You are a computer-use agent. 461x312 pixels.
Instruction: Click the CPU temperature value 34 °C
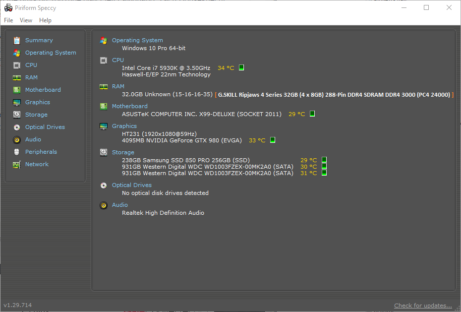[x=226, y=68]
